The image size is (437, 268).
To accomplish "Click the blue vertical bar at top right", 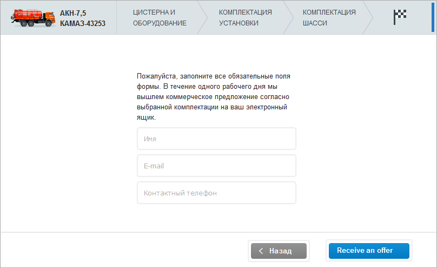I will tap(433, 17).
